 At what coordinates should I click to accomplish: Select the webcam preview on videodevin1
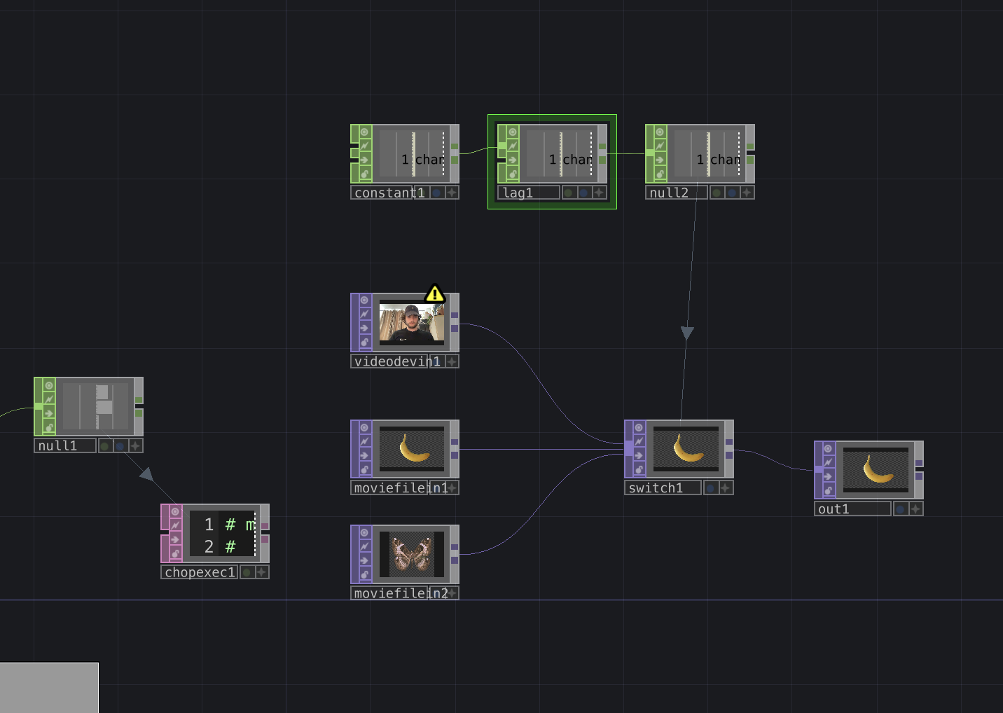click(412, 323)
